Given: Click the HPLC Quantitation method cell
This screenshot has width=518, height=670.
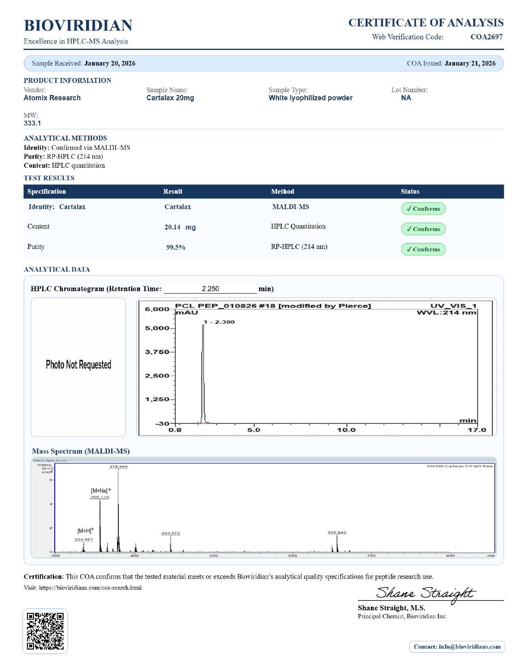Looking at the screenshot, I should (298, 226).
